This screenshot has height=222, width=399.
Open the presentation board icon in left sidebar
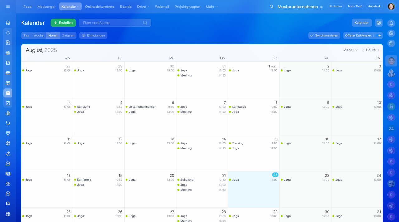pyautogui.click(x=8, y=83)
